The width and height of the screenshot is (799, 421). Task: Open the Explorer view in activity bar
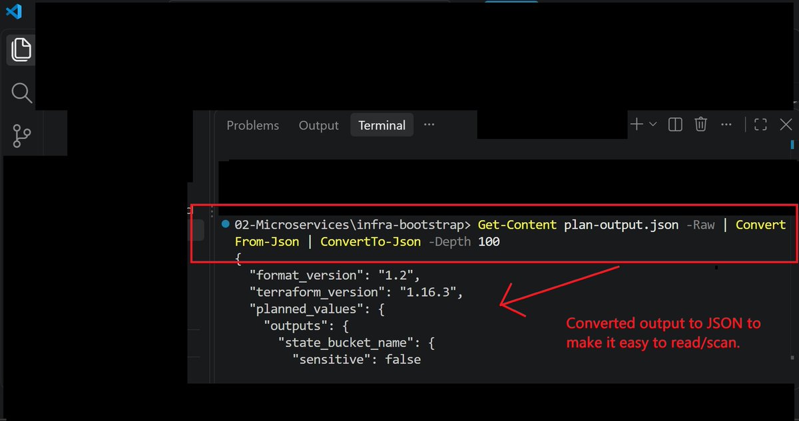click(21, 51)
